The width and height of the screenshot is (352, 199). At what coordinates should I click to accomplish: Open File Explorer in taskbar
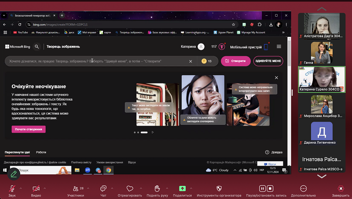pyautogui.click(x=77, y=170)
